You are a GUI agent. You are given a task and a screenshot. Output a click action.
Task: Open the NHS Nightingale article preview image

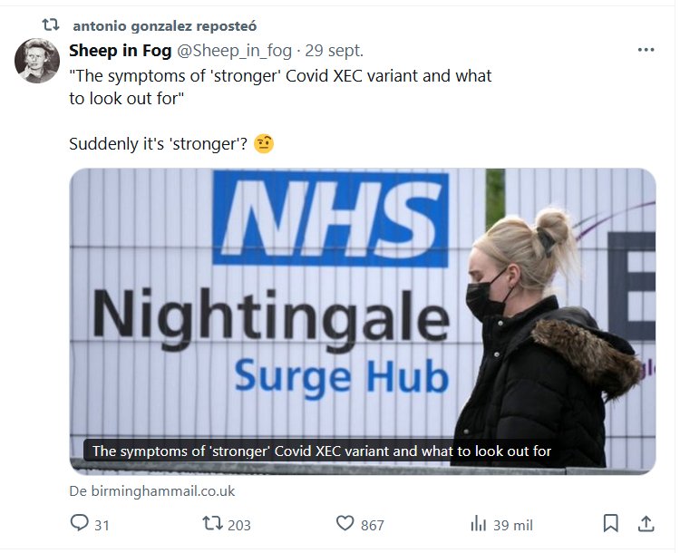click(x=363, y=321)
